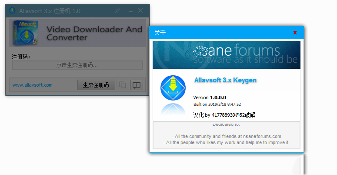Copy registration code with the copy icon
Screen dimensions: 337x175
click(123, 85)
